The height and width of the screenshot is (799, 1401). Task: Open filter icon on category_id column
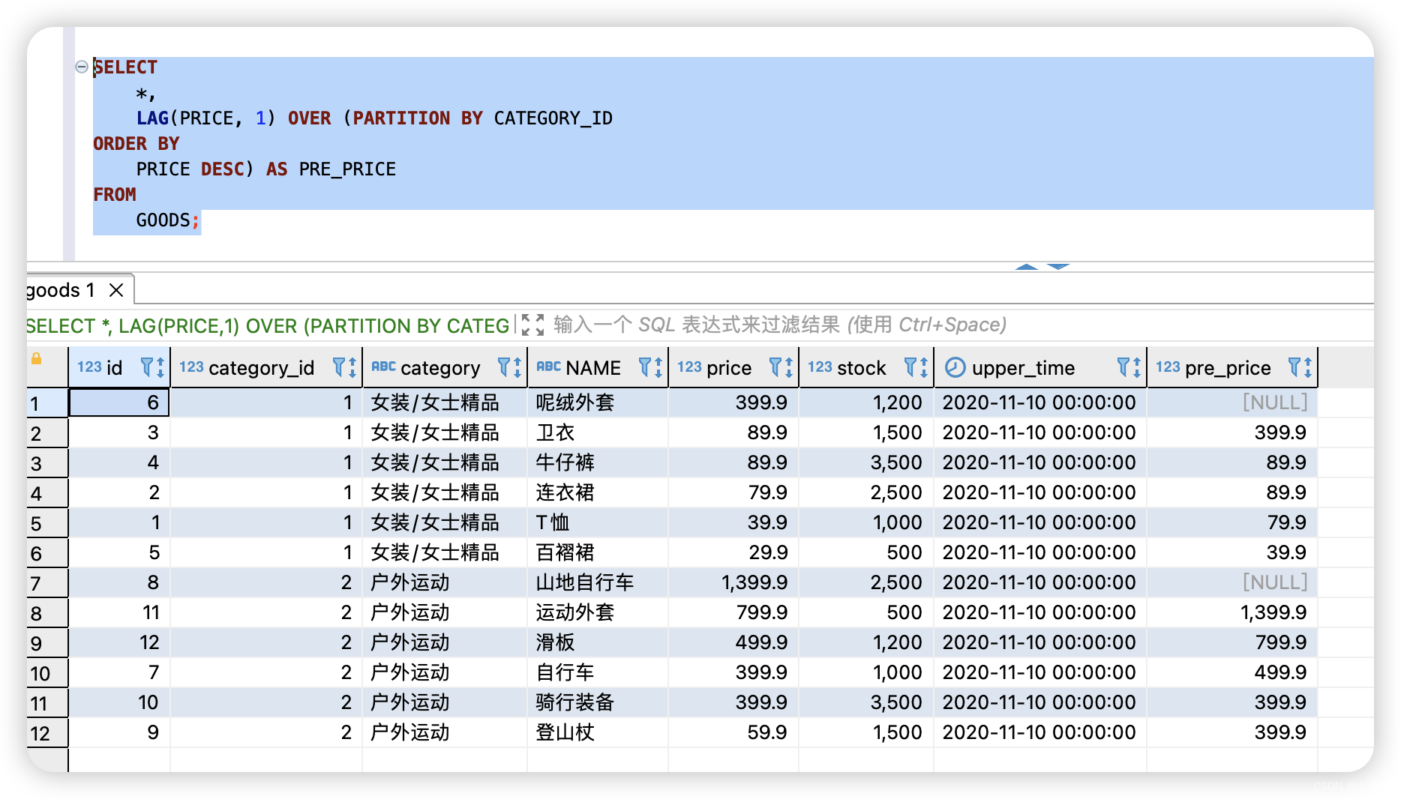[x=339, y=367]
